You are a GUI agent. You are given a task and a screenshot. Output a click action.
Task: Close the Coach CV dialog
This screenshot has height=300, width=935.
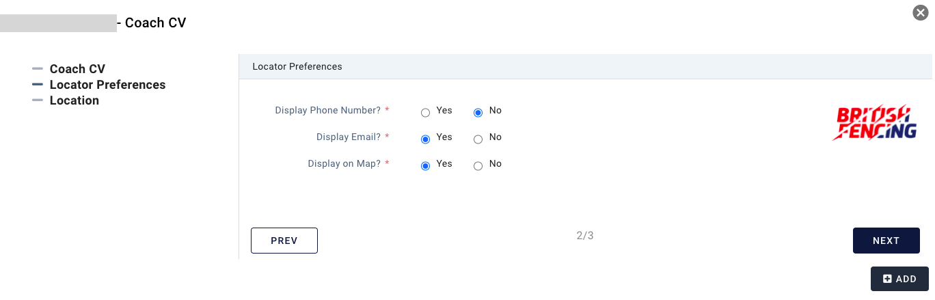pos(921,12)
